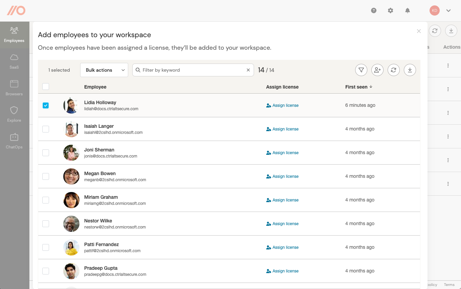The width and height of the screenshot is (461, 289).
Task: Select Isaiah Langer's checkbox
Action: click(x=46, y=129)
